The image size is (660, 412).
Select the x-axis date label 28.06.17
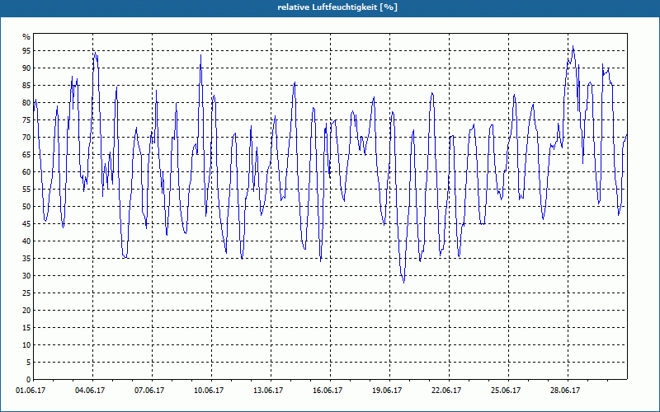coord(565,391)
